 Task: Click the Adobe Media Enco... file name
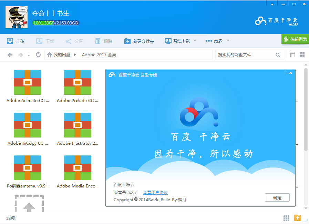pyautogui.click(x=78, y=186)
